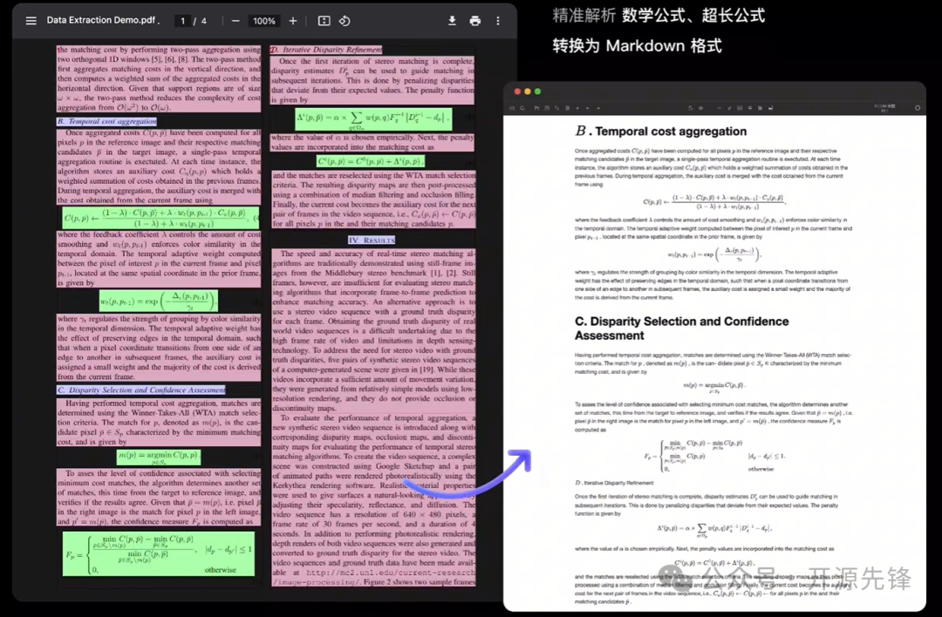Download Data Extraction Demo.pdf
This screenshot has width=942, height=617.
point(452,21)
